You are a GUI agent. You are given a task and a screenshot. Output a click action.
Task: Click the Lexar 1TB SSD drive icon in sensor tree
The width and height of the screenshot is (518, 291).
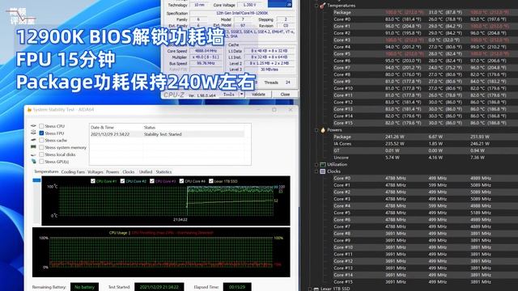[316, 289]
